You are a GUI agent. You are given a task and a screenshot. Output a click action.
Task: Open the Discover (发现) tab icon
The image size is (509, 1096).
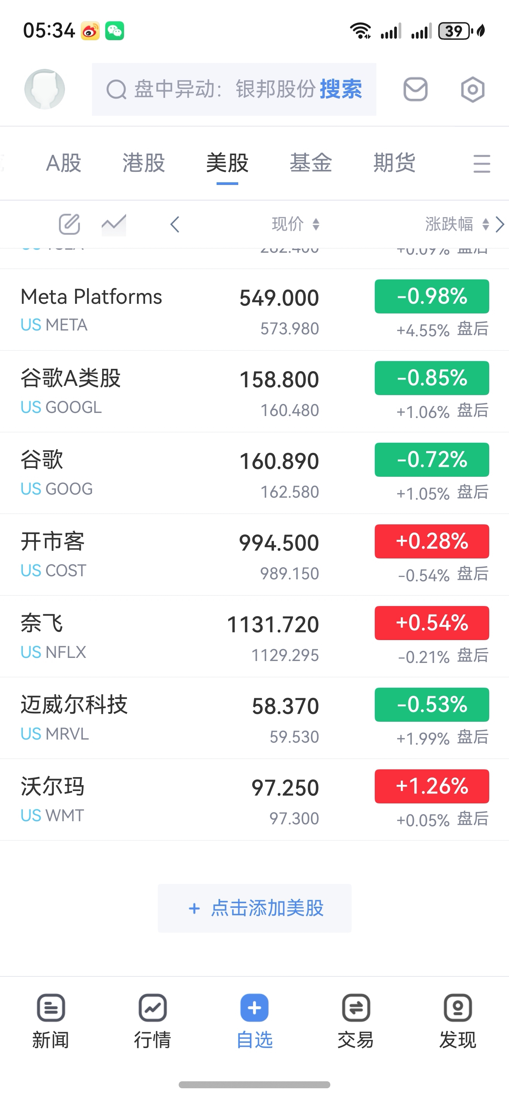pos(458,1007)
